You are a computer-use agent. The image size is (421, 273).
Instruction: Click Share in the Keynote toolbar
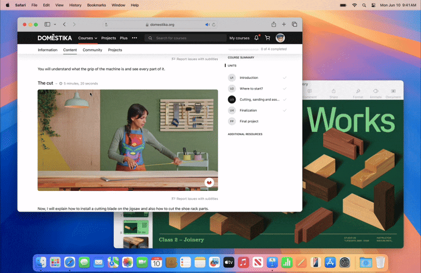pos(334,94)
